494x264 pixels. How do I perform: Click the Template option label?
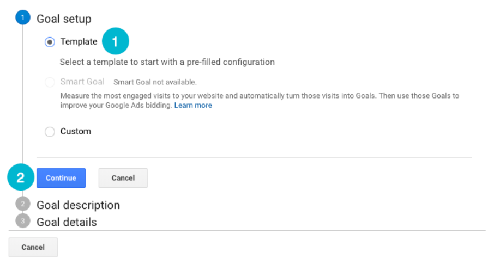(x=79, y=42)
